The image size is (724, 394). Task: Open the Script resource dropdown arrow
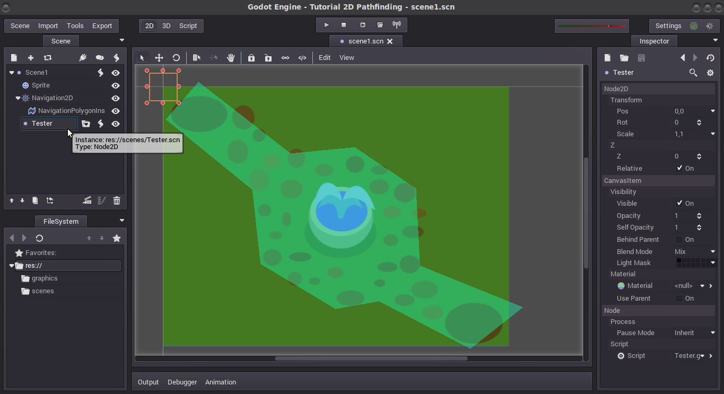702,356
